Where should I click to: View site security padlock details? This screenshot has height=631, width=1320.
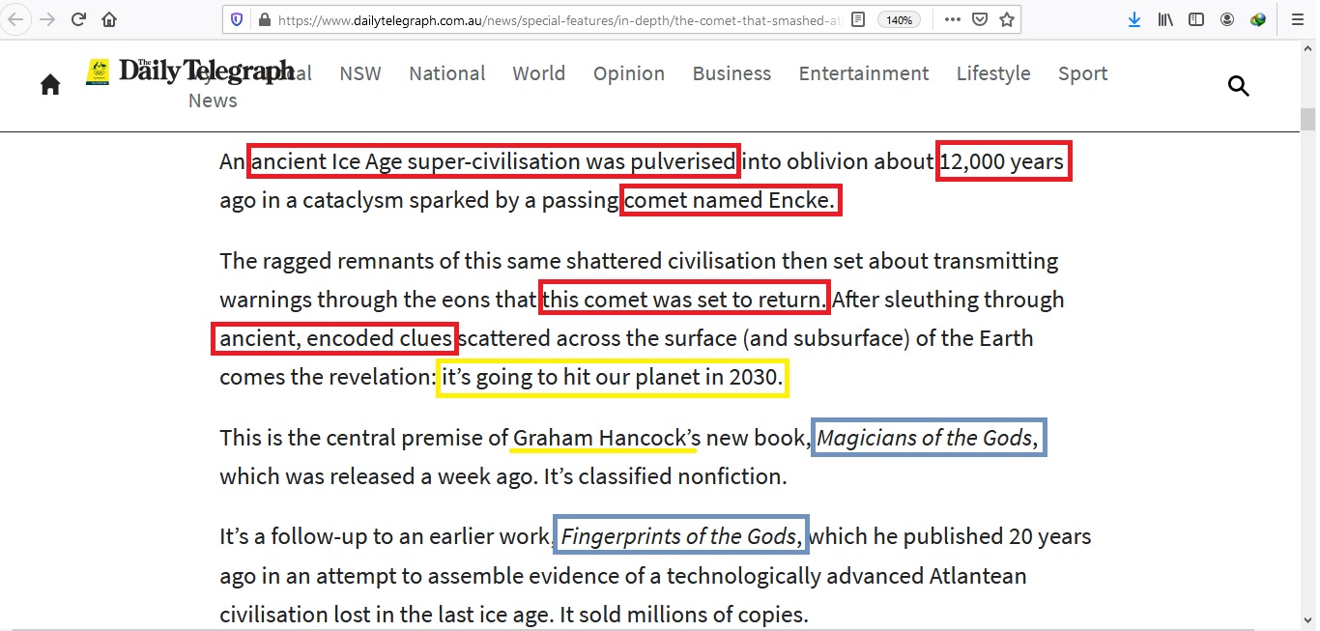pyautogui.click(x=264, y=19)
